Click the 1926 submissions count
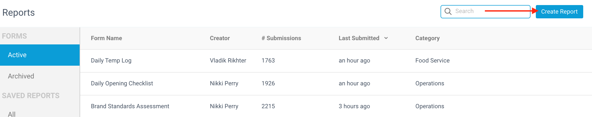This screenshot has width=592, height=117. (x=268, y=83)
